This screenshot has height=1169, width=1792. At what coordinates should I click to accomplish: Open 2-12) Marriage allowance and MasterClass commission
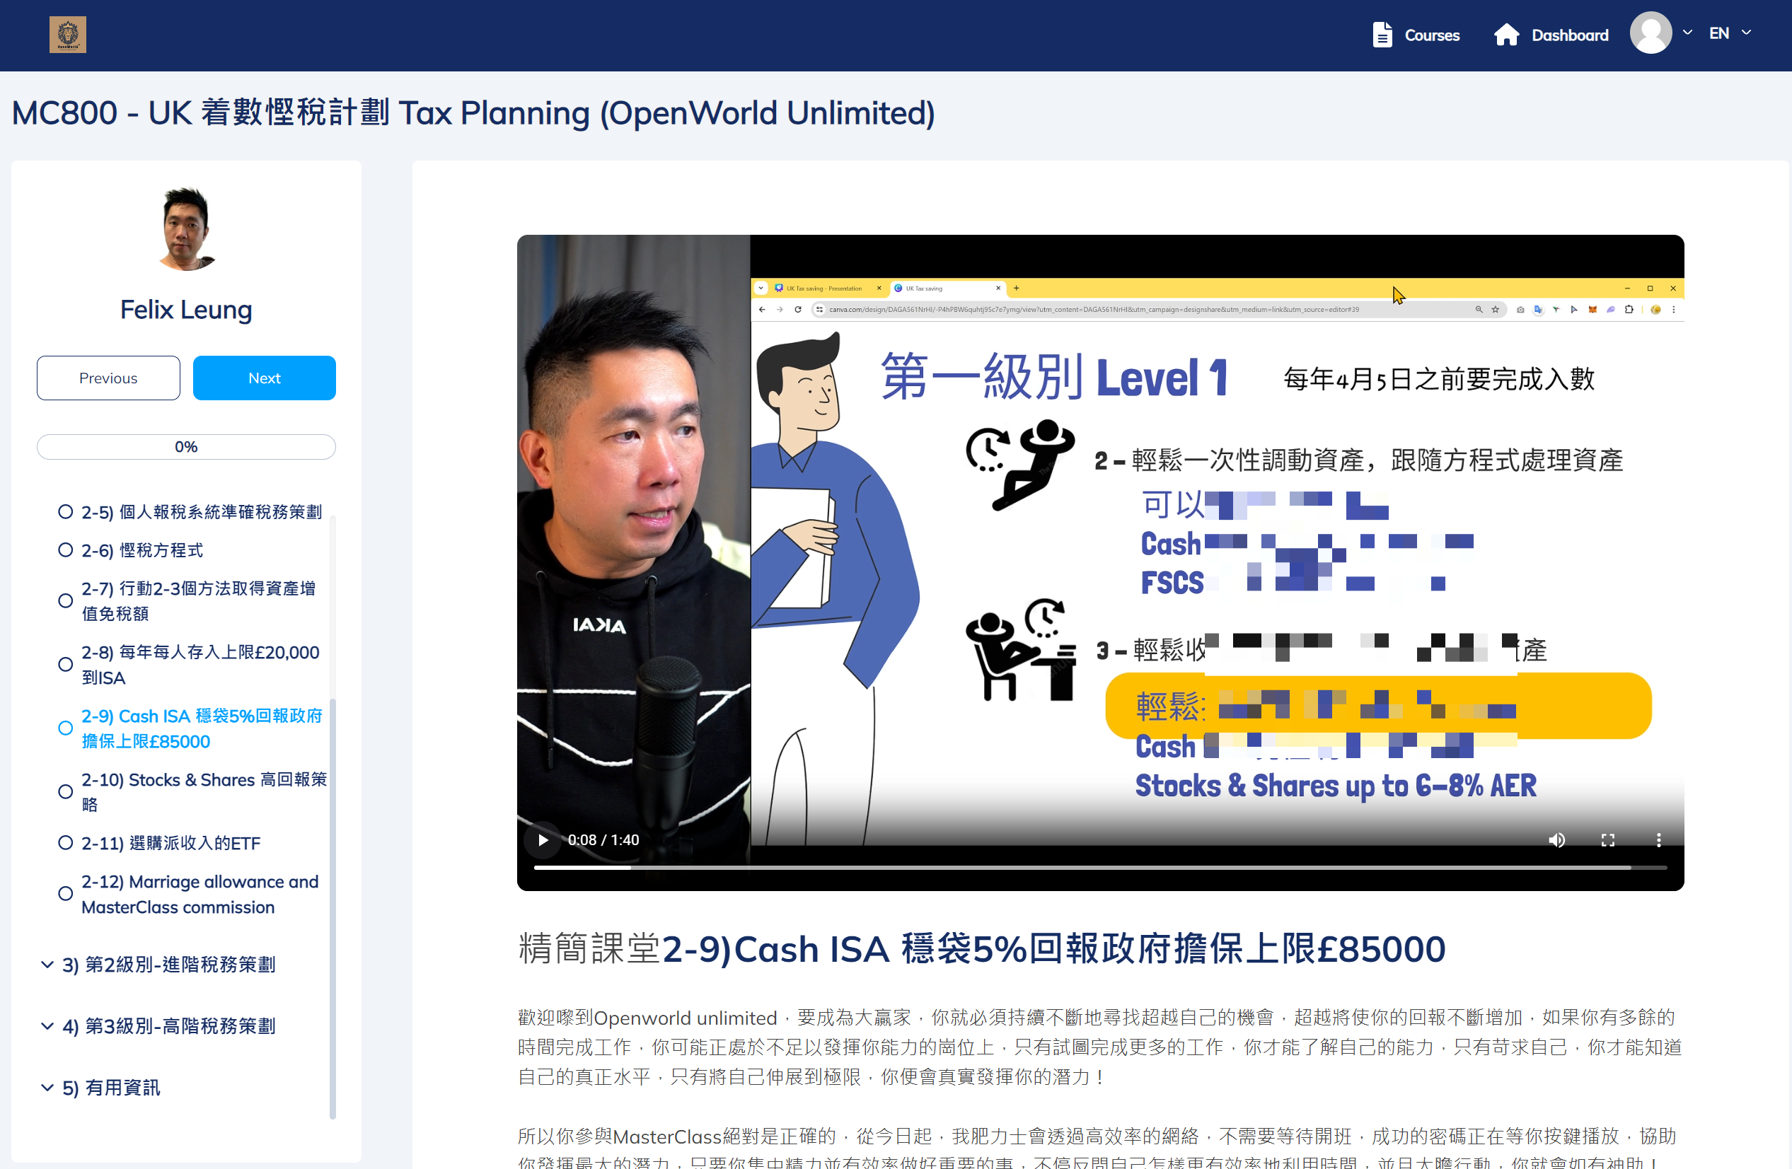(200, 894)
